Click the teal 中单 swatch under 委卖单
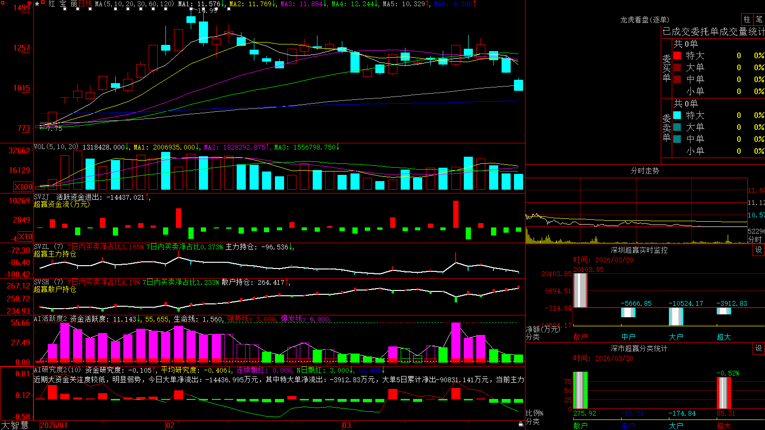This screenshot has height=430, width=765. [x=677, y=139]
